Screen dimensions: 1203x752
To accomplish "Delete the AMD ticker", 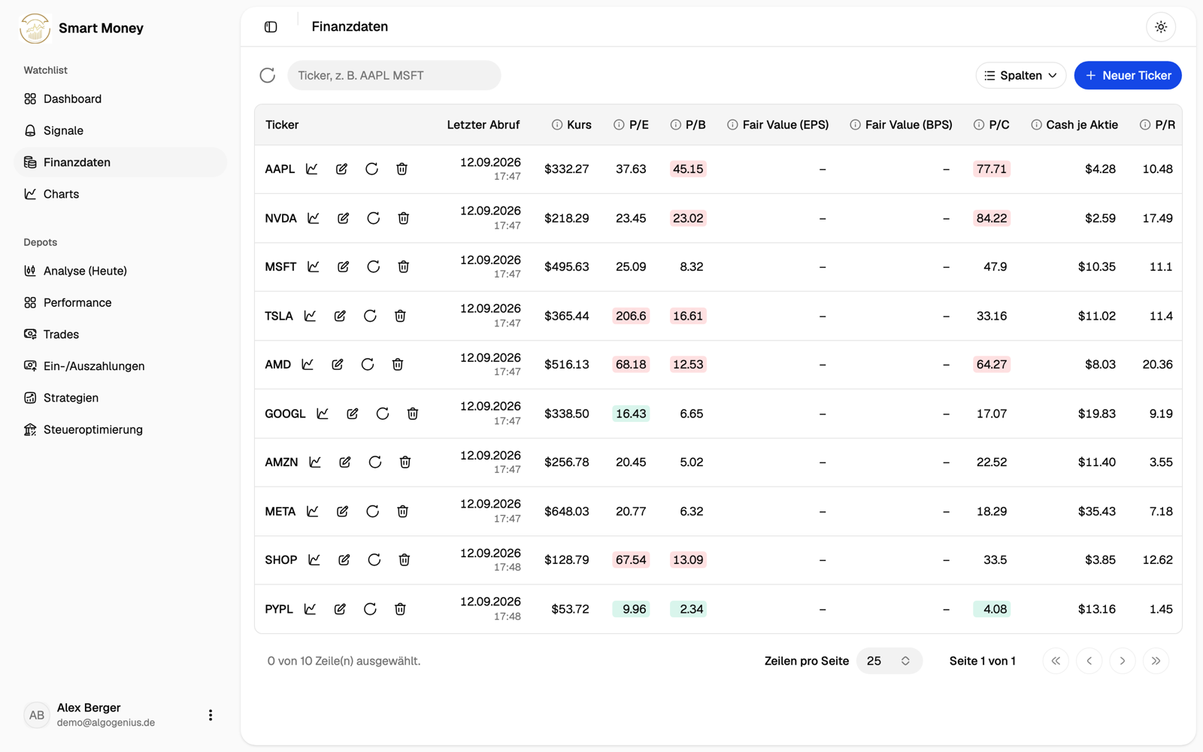I will (398, 365).
